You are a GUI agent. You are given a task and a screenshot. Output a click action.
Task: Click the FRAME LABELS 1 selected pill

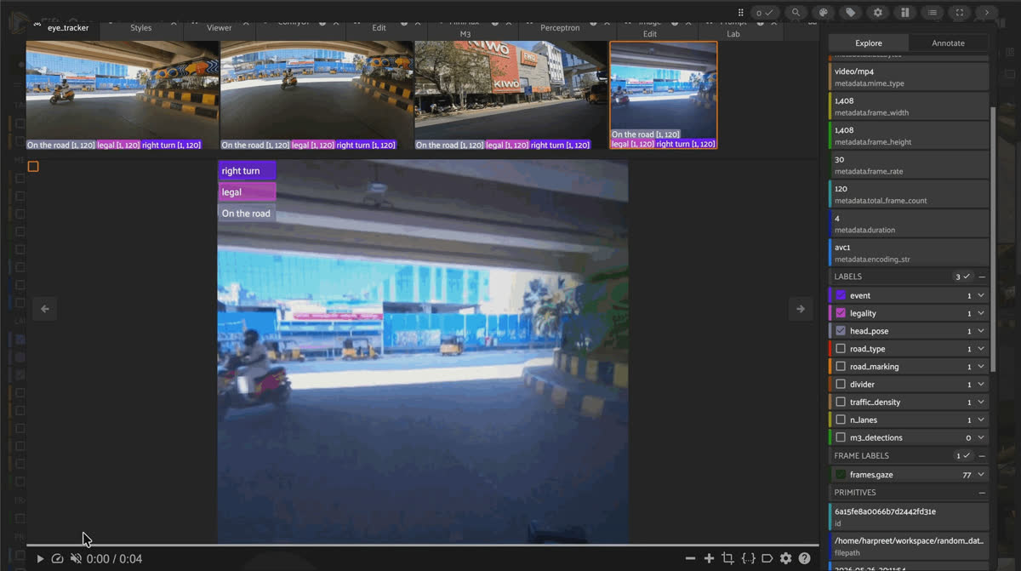click(962, 455)
